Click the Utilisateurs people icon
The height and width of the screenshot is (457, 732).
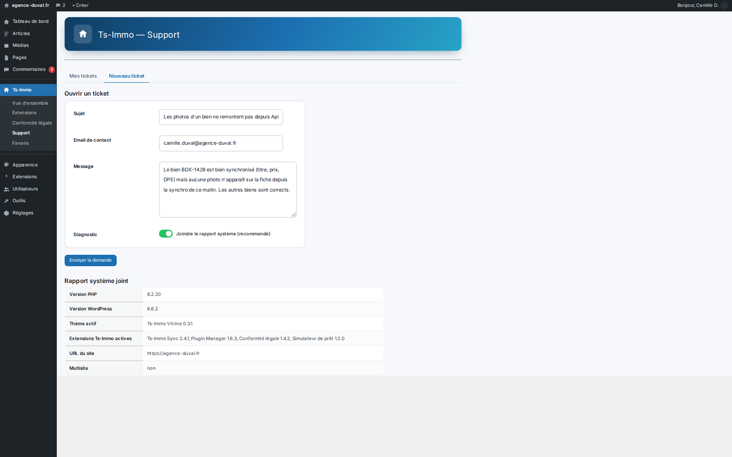6,189
